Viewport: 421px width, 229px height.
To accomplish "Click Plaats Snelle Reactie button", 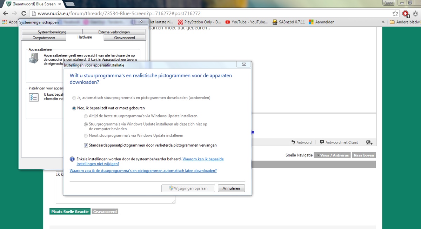I will tap(70, 211).
